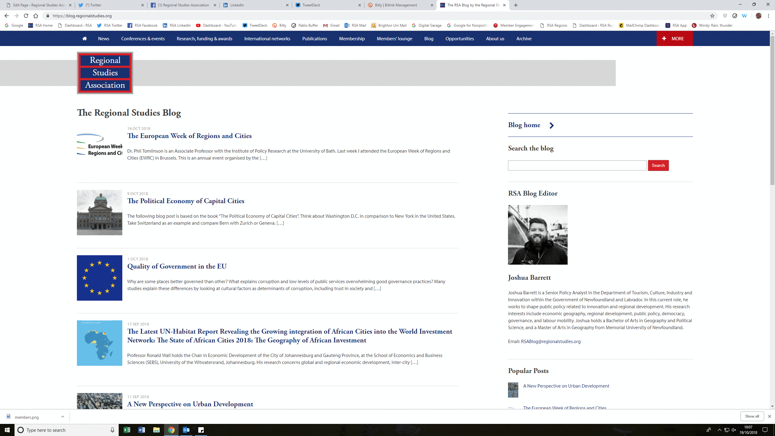
Task: Click the home icon in the navigation bar
Action: pyautogui.click(x=84, y=38)
